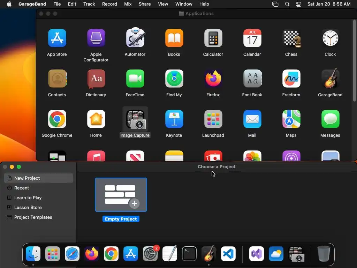
Task: Open Control Center in menu bar
Action: [x=299, y=4]
